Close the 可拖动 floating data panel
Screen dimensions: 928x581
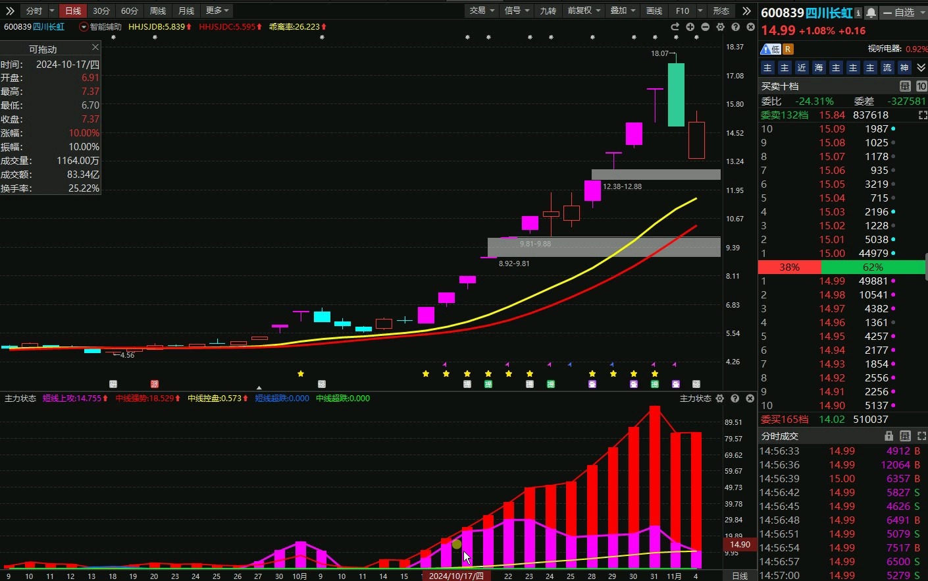tap(95, 47)
